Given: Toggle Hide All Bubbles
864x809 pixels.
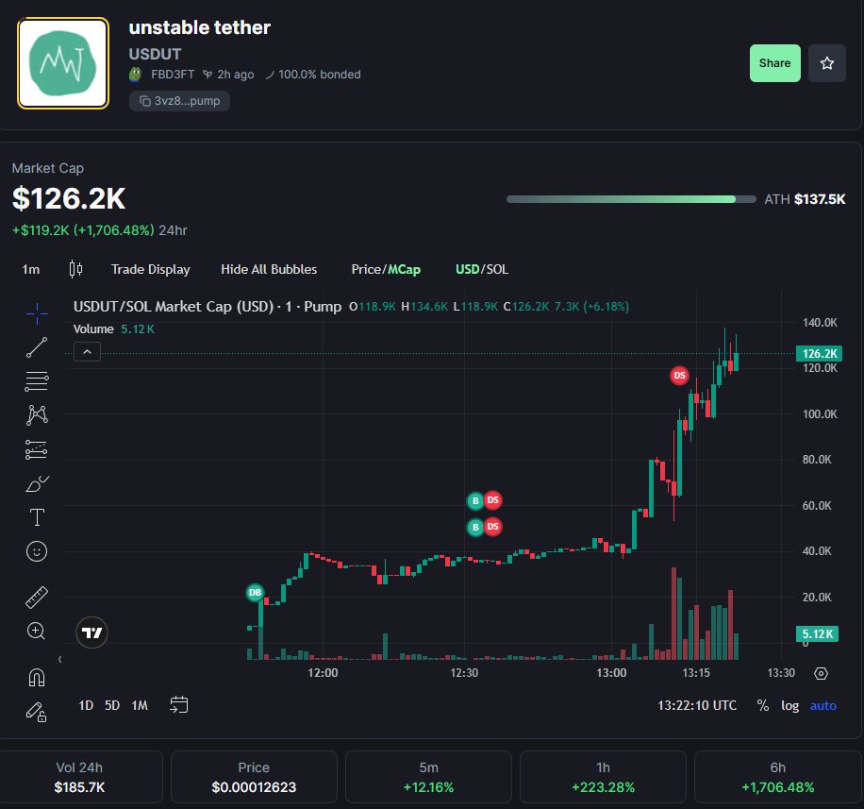Looking at the screenshot, I should click(269, 269).
